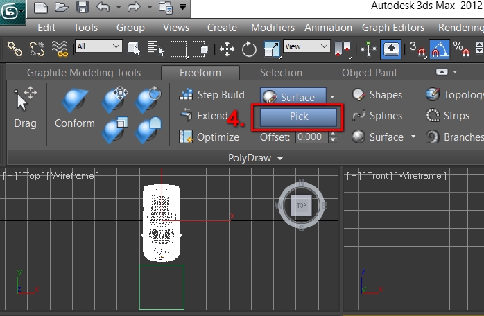Toggle Keyboard Shortcut Override button

point(391,49)
